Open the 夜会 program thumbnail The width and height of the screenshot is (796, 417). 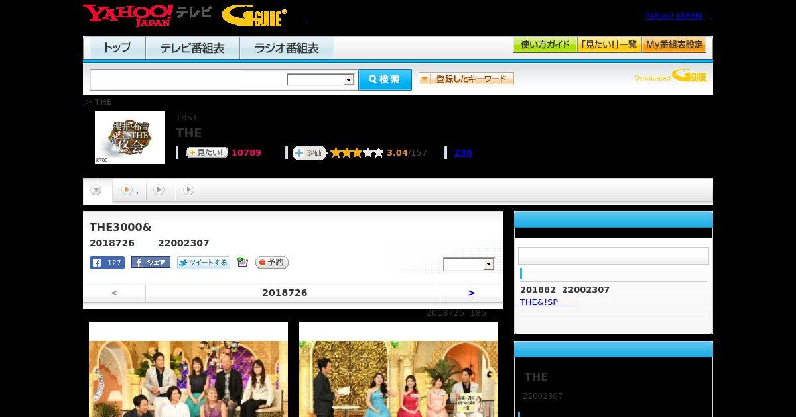129,138
